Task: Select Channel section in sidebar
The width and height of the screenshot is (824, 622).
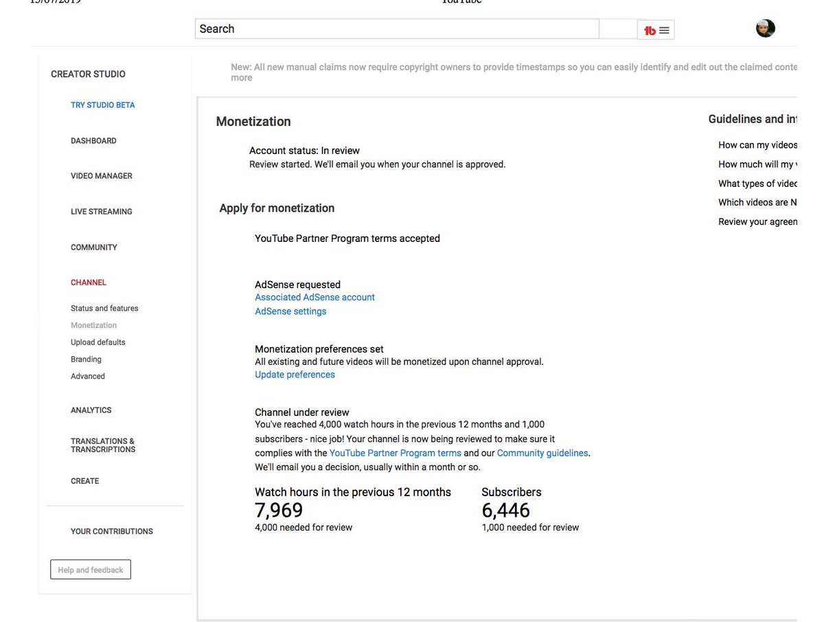Action: click(89, 282)
